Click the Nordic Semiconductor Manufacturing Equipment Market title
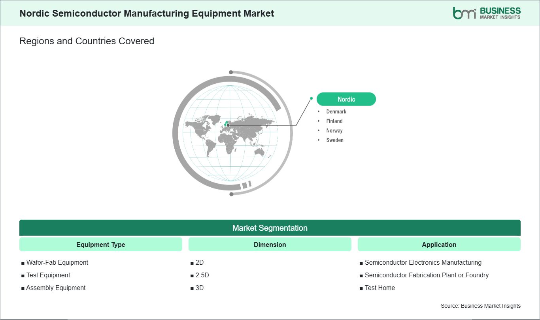 coord(147,13)
